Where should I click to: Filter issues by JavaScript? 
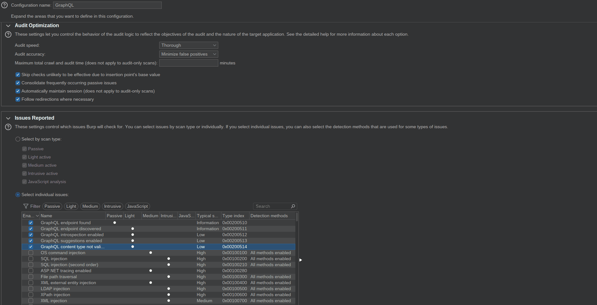point(137,206)
